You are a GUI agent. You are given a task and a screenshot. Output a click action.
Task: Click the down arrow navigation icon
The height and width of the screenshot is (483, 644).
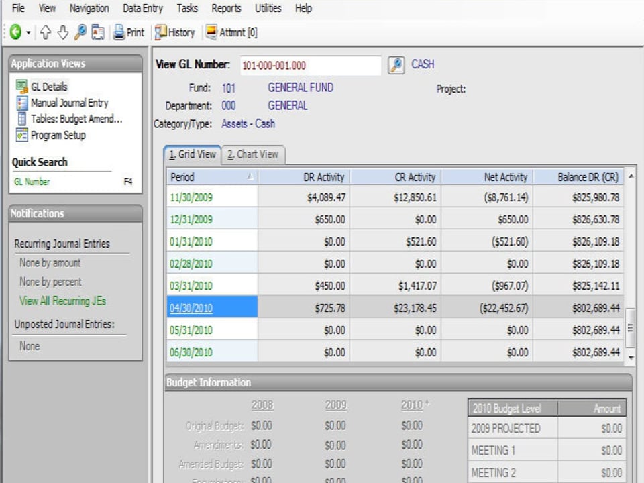click(x=63, y=32)
